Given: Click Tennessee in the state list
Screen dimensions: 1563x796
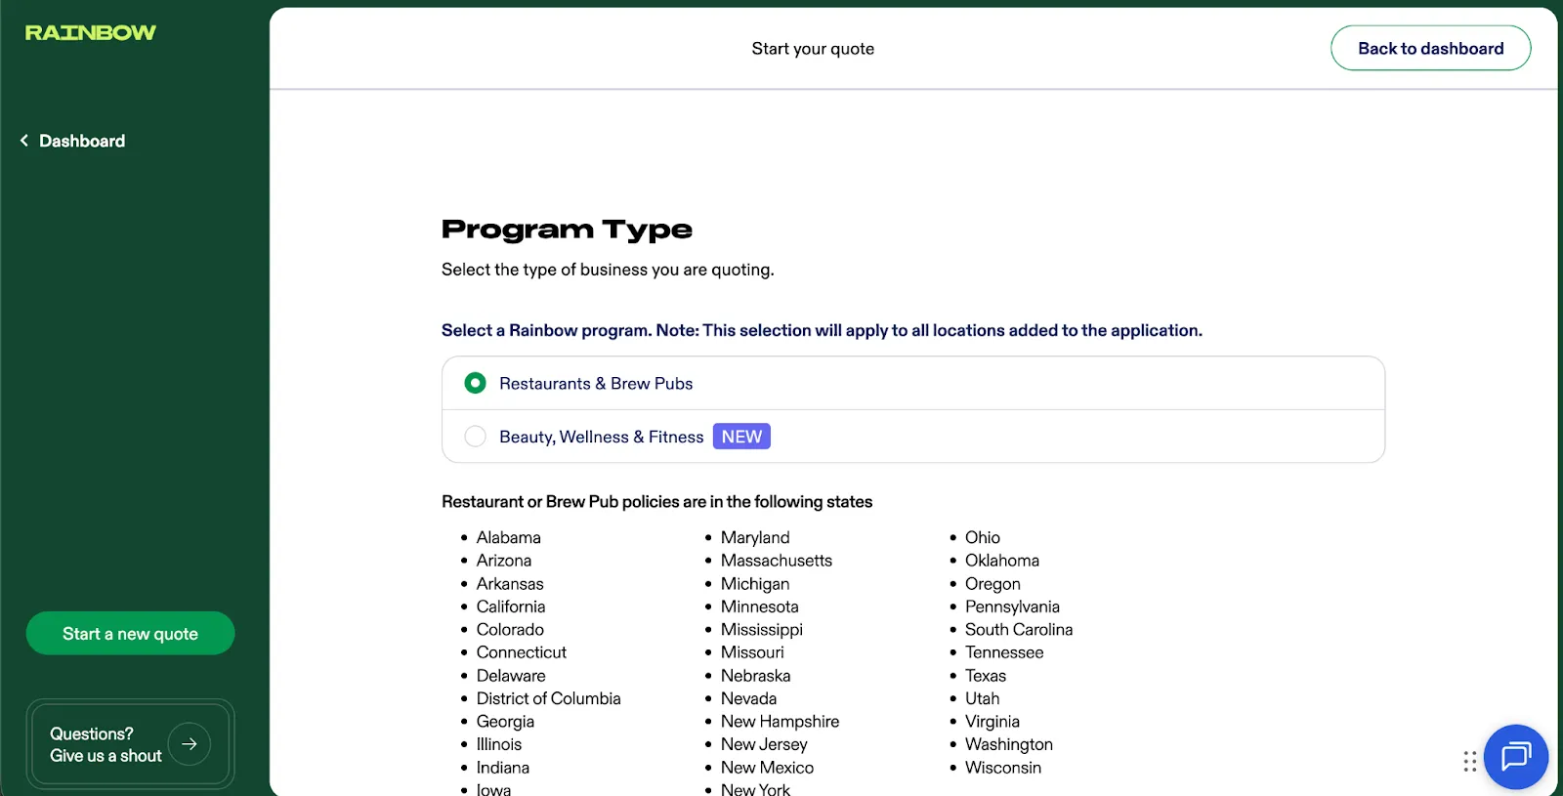Looking at the screenshot, I should (1004, 652).
